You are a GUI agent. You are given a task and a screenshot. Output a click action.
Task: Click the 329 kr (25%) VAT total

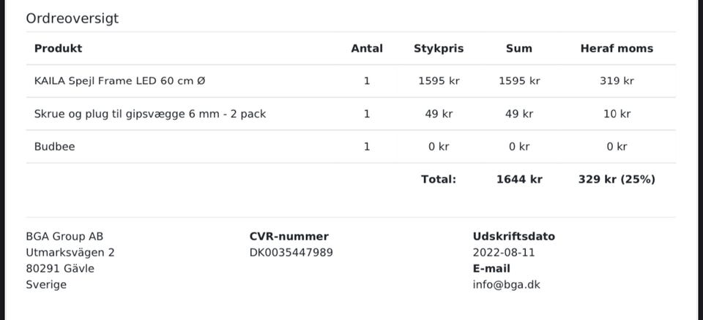tap(617, 179)
